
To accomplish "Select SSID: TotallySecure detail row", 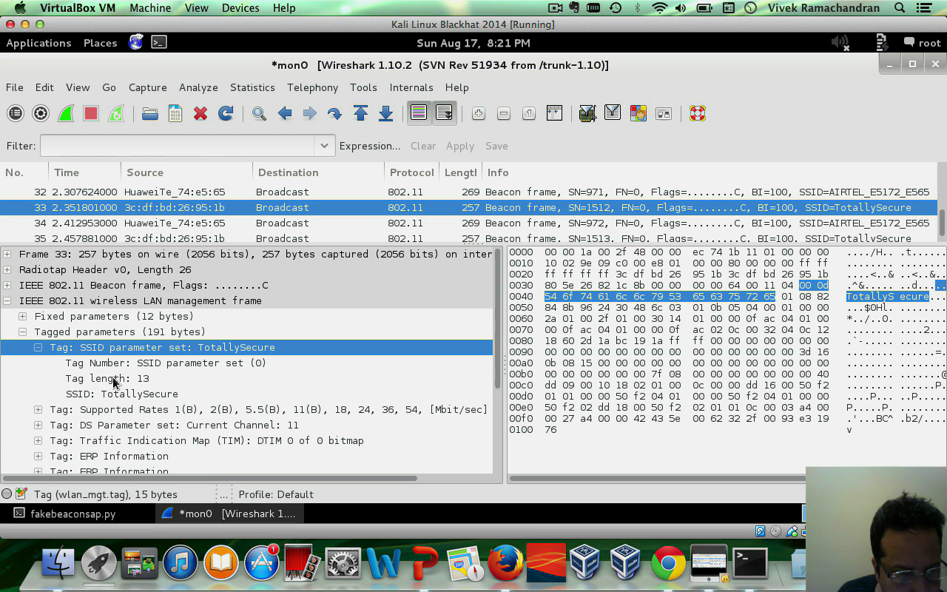I will click(246, 394).
